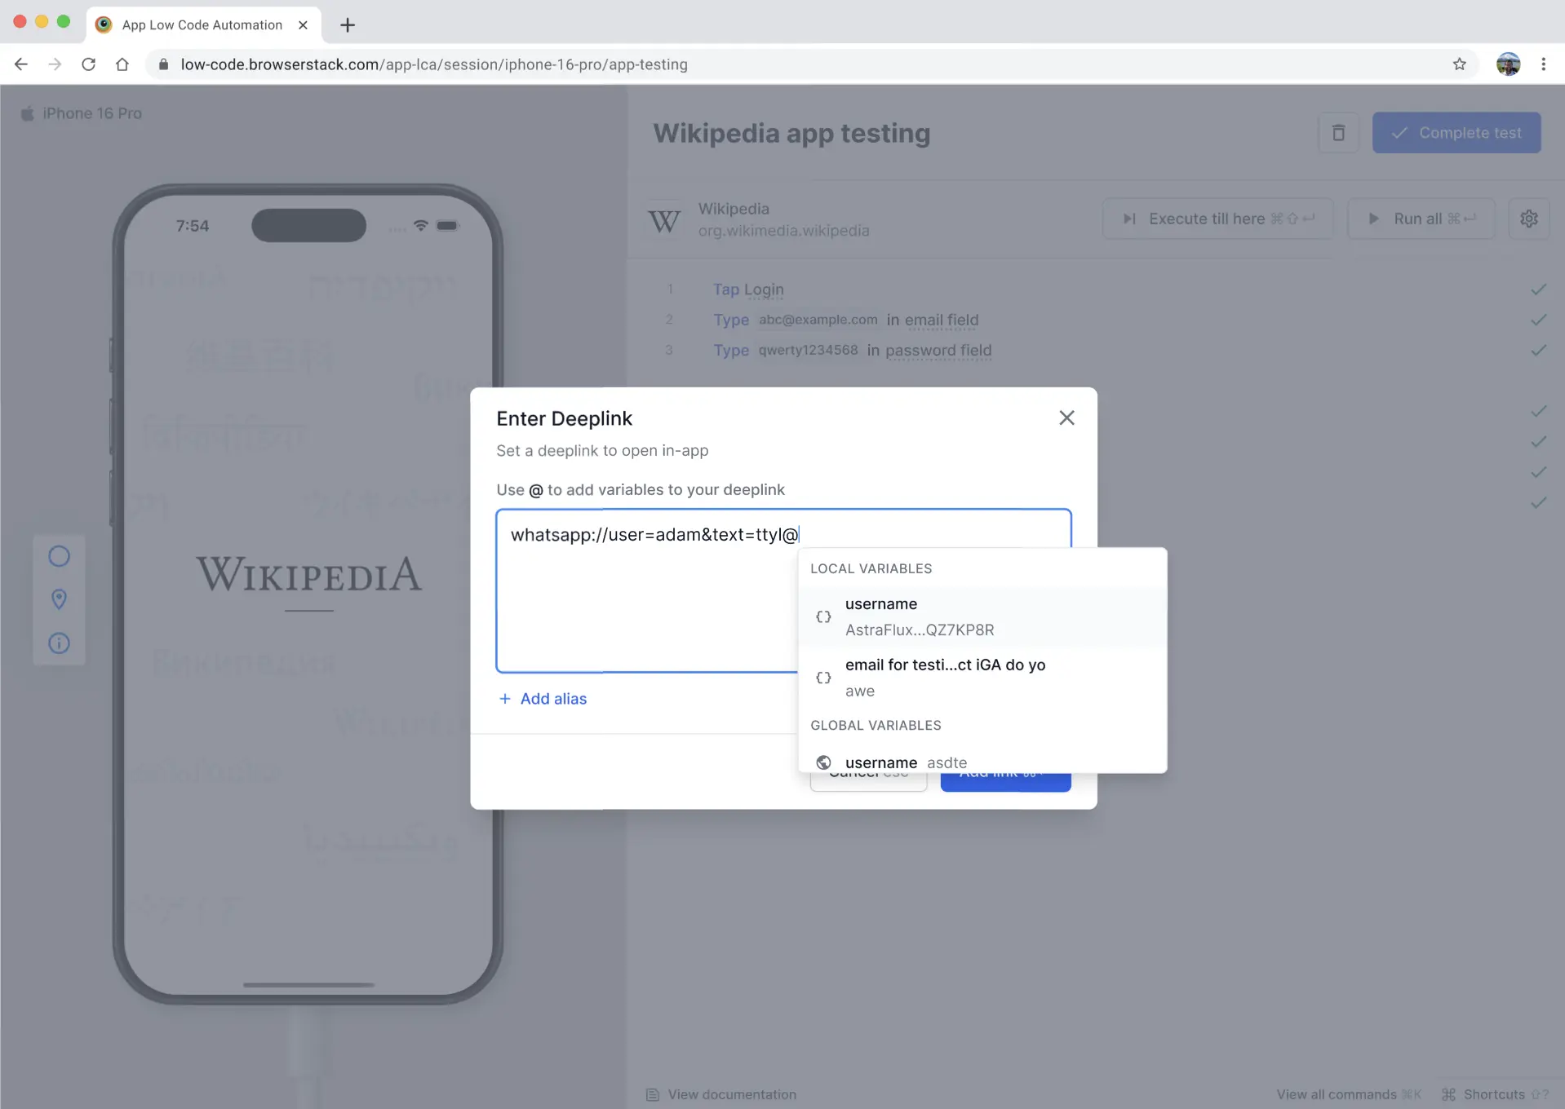Image resolution: width=1565 pixels, height=1109 pixels.
Task: Open Shortcuts panel
Action: click(x=1495, y=1094)
